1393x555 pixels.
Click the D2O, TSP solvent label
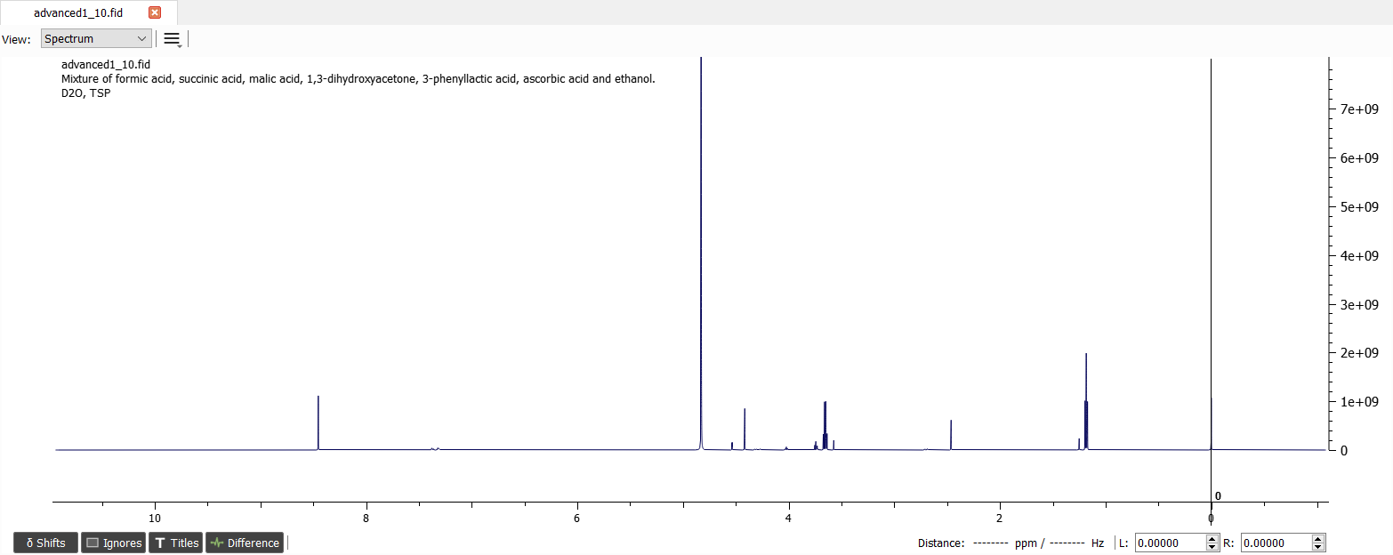[86, 92]
